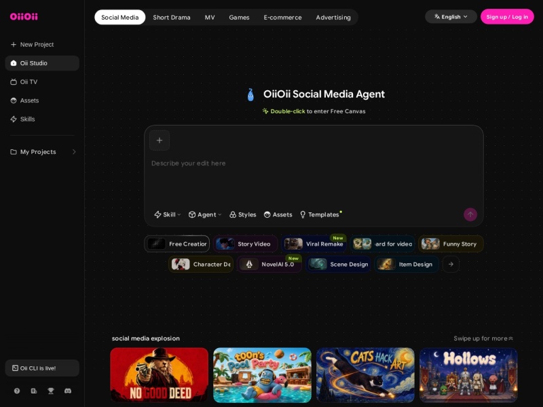Switch to the Games tab
The image size is (543, 407).
click(239, 18)
